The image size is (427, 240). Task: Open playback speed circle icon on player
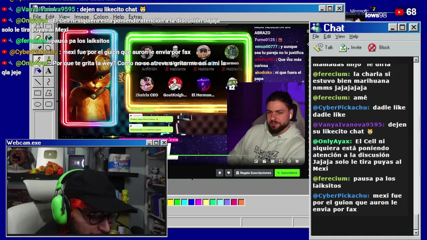289,161
